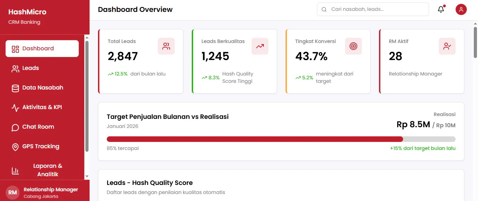Click the RM avatar in sidebar footer
The image size is (478, 201).
pos(13,193)
